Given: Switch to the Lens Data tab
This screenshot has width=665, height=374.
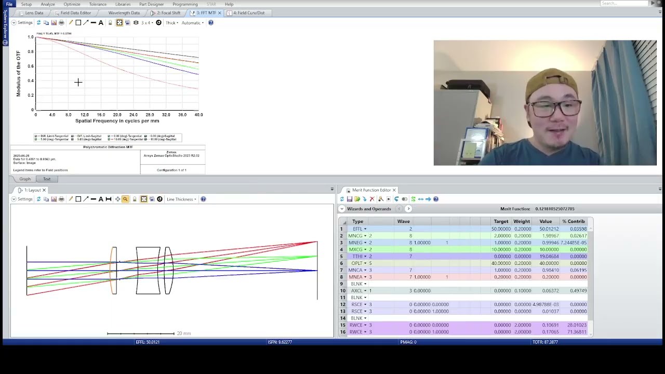Looking at the screenshot, I should [31, 12].
